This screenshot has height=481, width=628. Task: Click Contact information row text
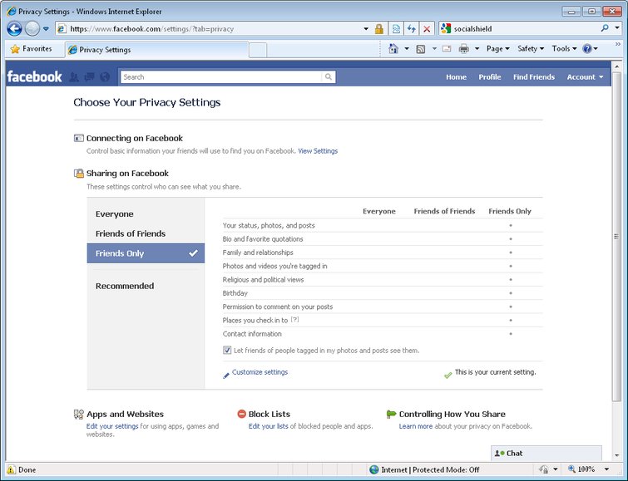pyautogui.click(x=252, y=334)
